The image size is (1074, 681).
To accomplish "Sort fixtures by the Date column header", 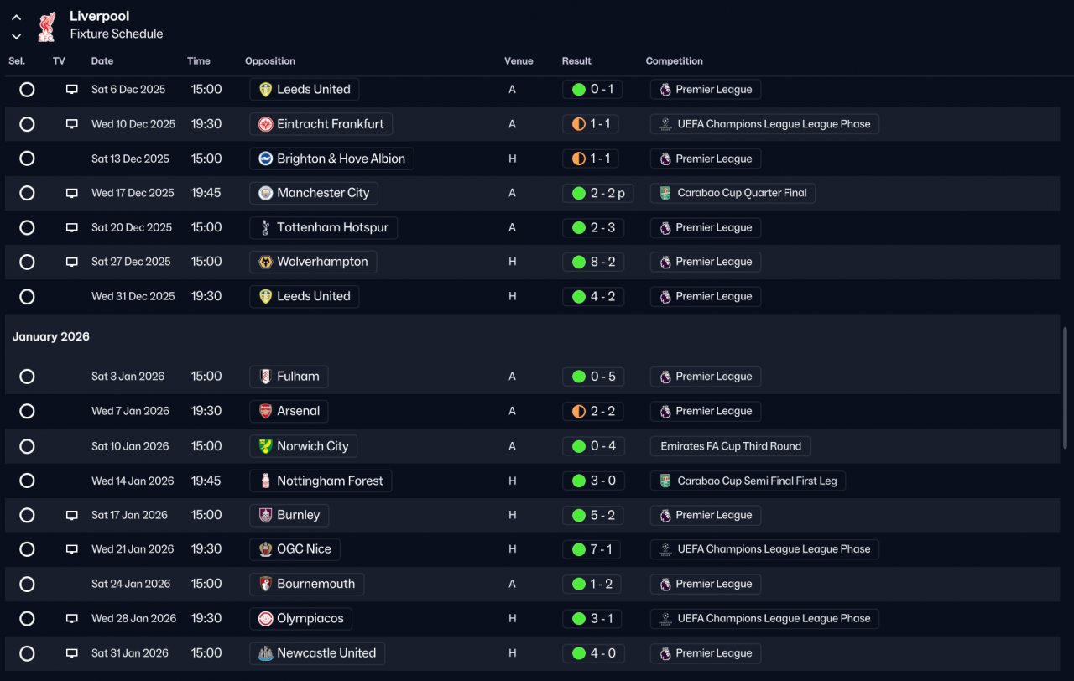I will [102, 61].
